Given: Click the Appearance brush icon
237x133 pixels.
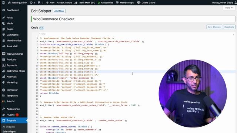Looking at the screenshot, I should pos(4,109).
